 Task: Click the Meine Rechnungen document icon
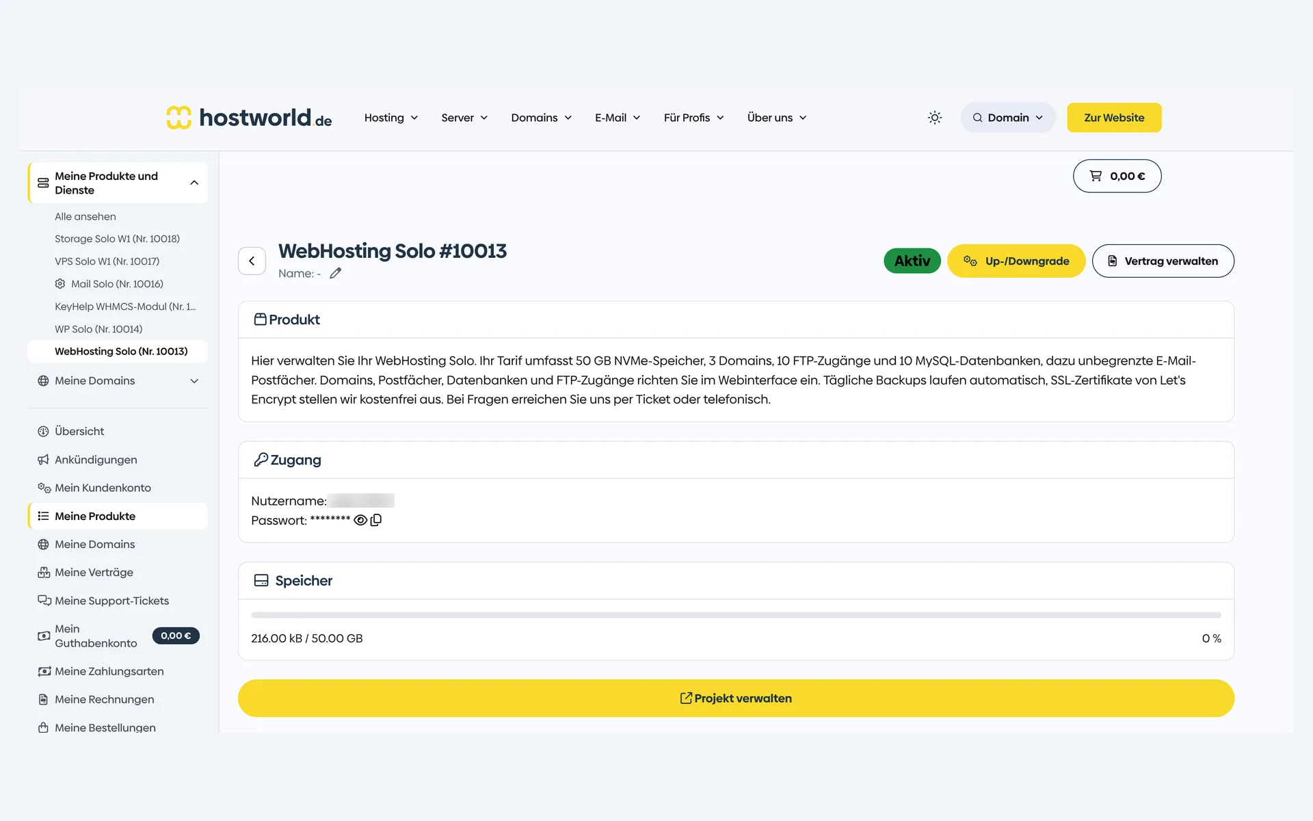(x=43, y=699)
